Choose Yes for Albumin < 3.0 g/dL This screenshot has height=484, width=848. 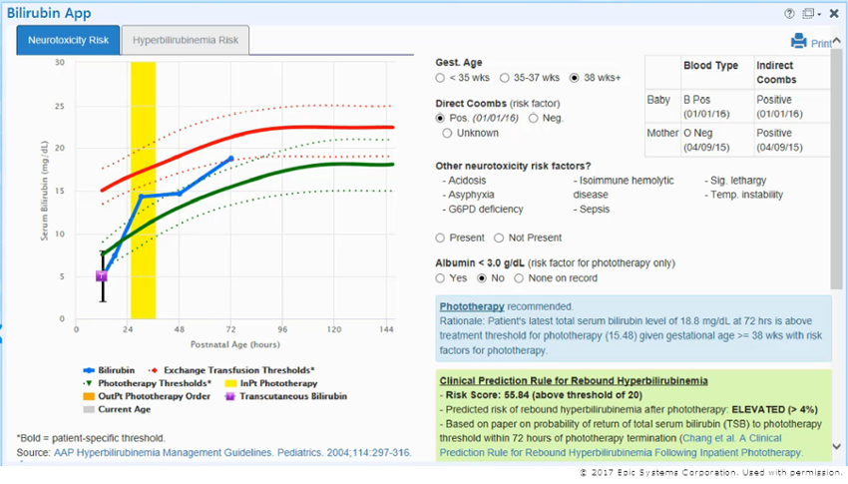[440, 278]
